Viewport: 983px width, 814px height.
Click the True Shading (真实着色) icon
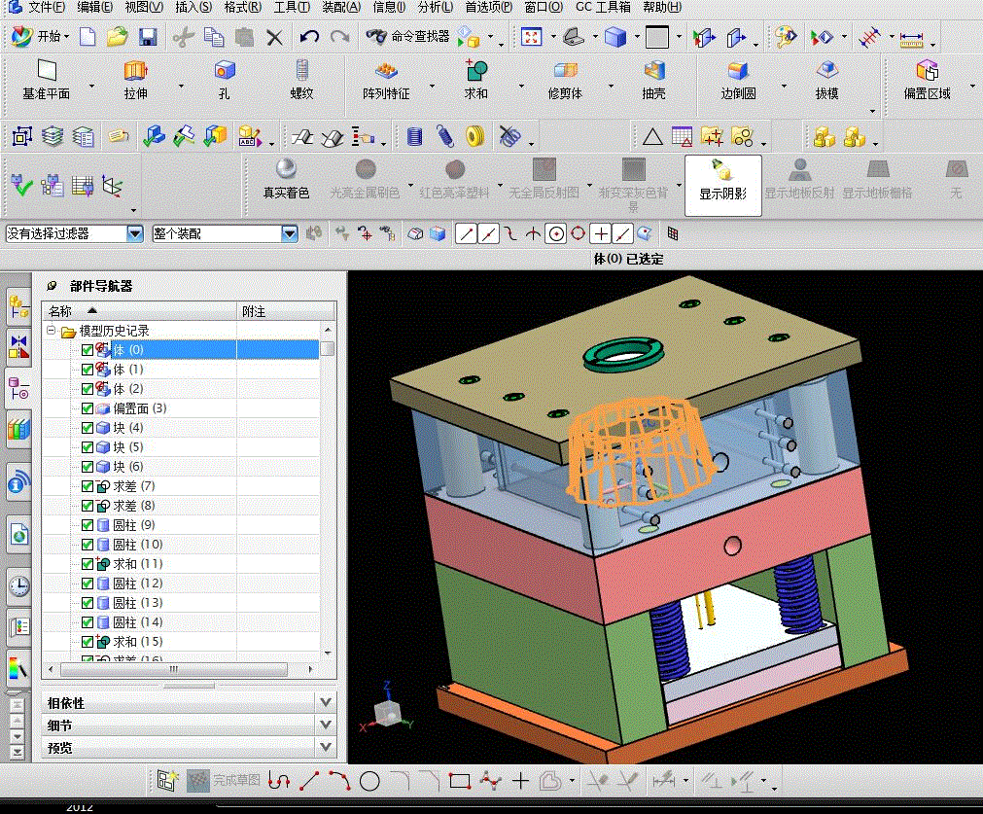pos(286,170)
